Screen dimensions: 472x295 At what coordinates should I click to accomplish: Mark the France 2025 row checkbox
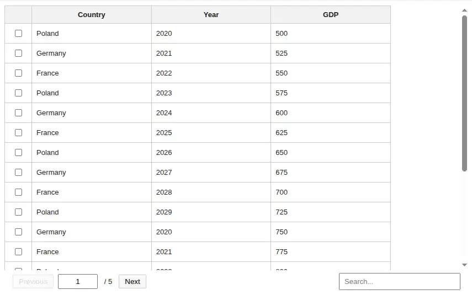point(18,132)
